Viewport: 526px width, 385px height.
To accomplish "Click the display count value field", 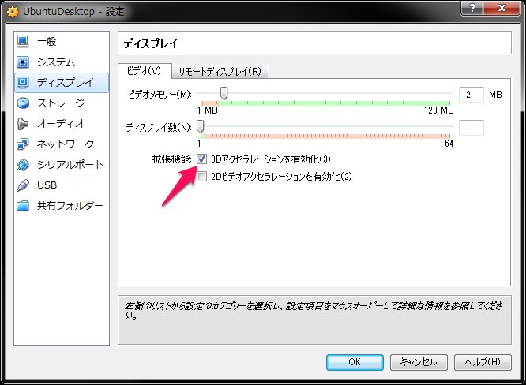I will coord(471,128).
